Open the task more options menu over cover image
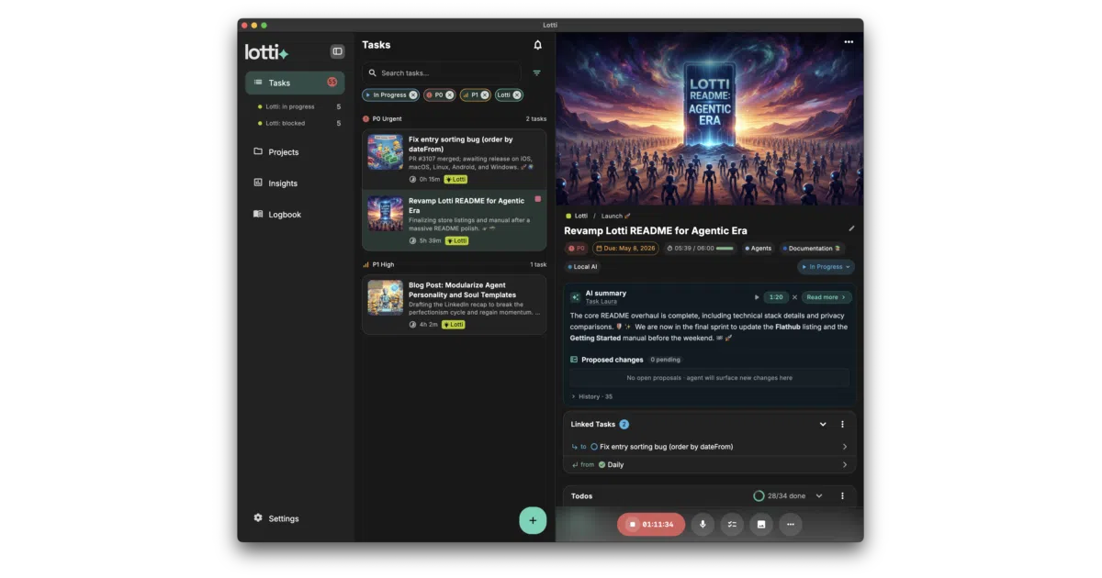1102x578 pixels. (849, 42)
